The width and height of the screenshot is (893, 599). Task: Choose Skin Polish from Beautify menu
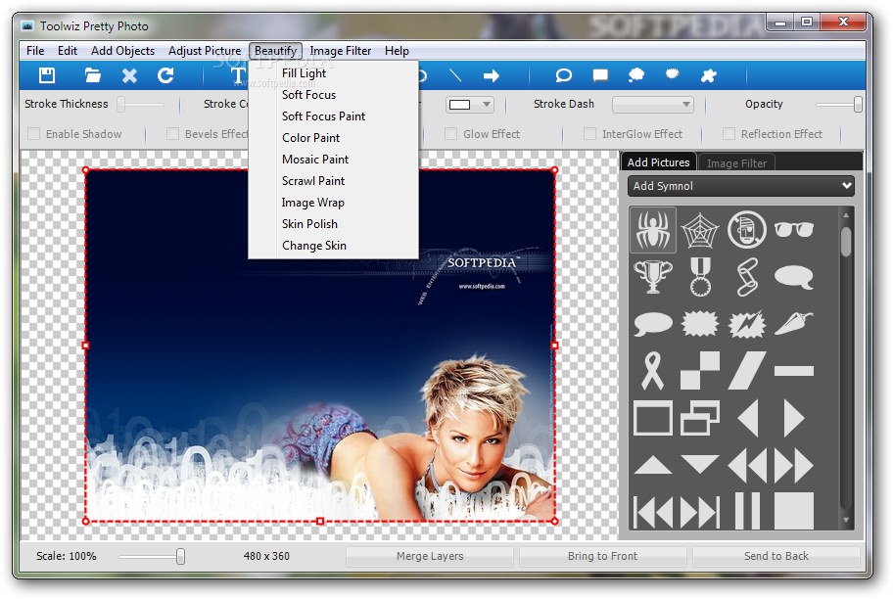pos(309,224)
